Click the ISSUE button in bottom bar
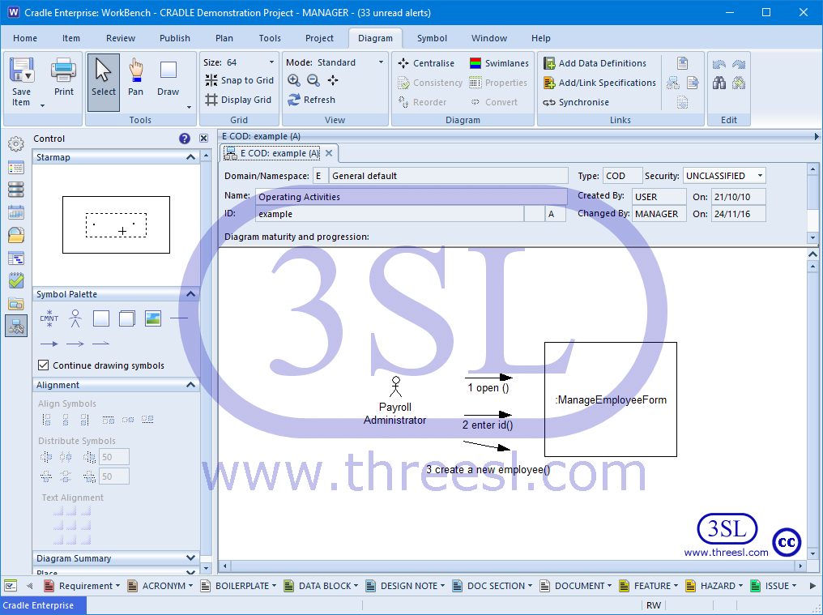This screenshot has width=823, height=615. tap(773, 586)
